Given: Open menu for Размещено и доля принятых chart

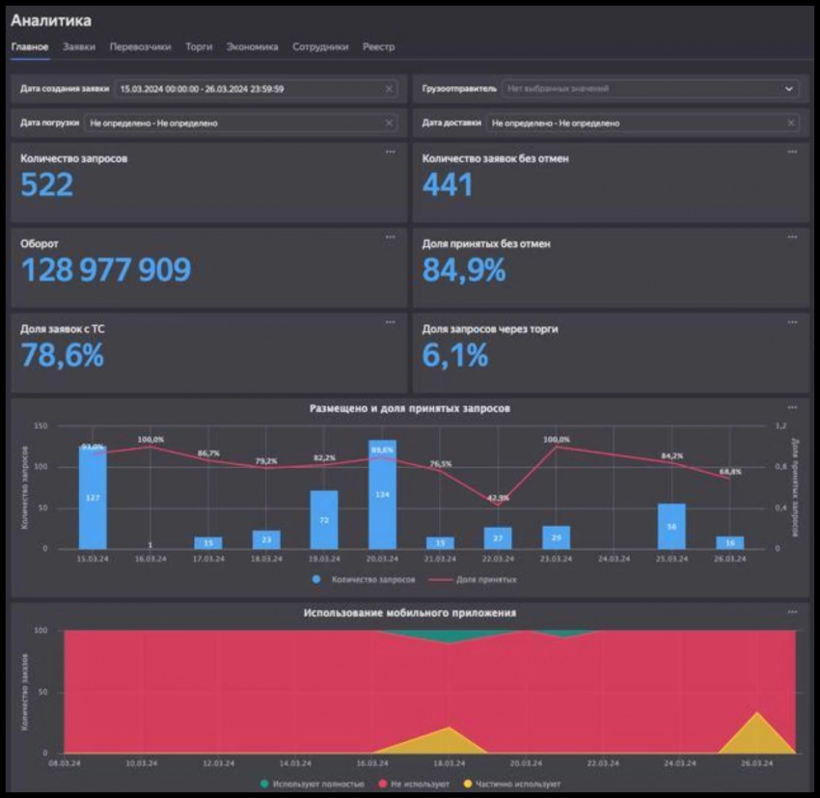Looking at the screenshot, I should click(x=793, y=408).
